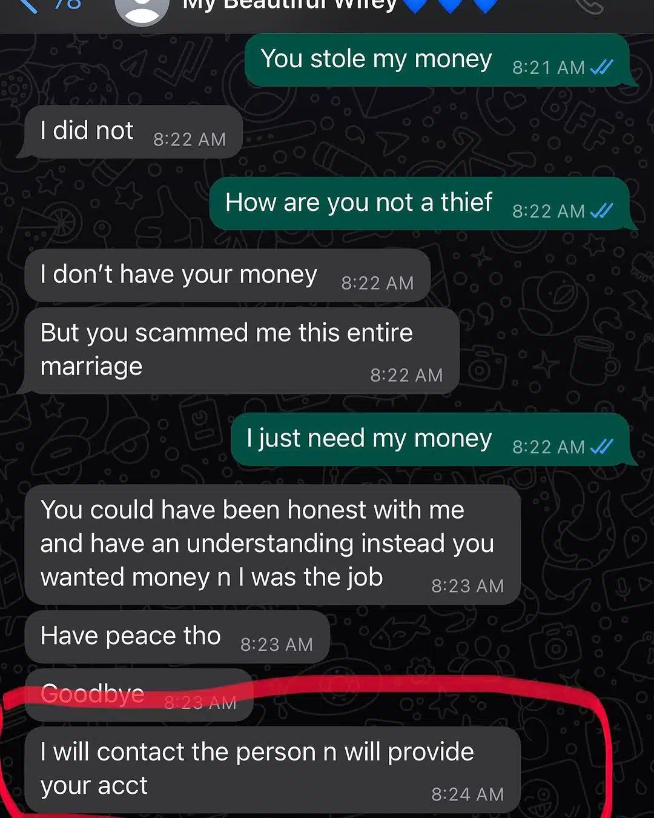Viewport: 654px width, 818px height.
Task: Tap the 8:21 AM timestamp of first message
Action: tap(549, 67)
